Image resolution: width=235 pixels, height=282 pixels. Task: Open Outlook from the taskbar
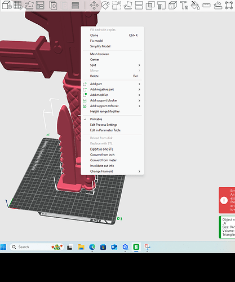(x=114, y=247)
